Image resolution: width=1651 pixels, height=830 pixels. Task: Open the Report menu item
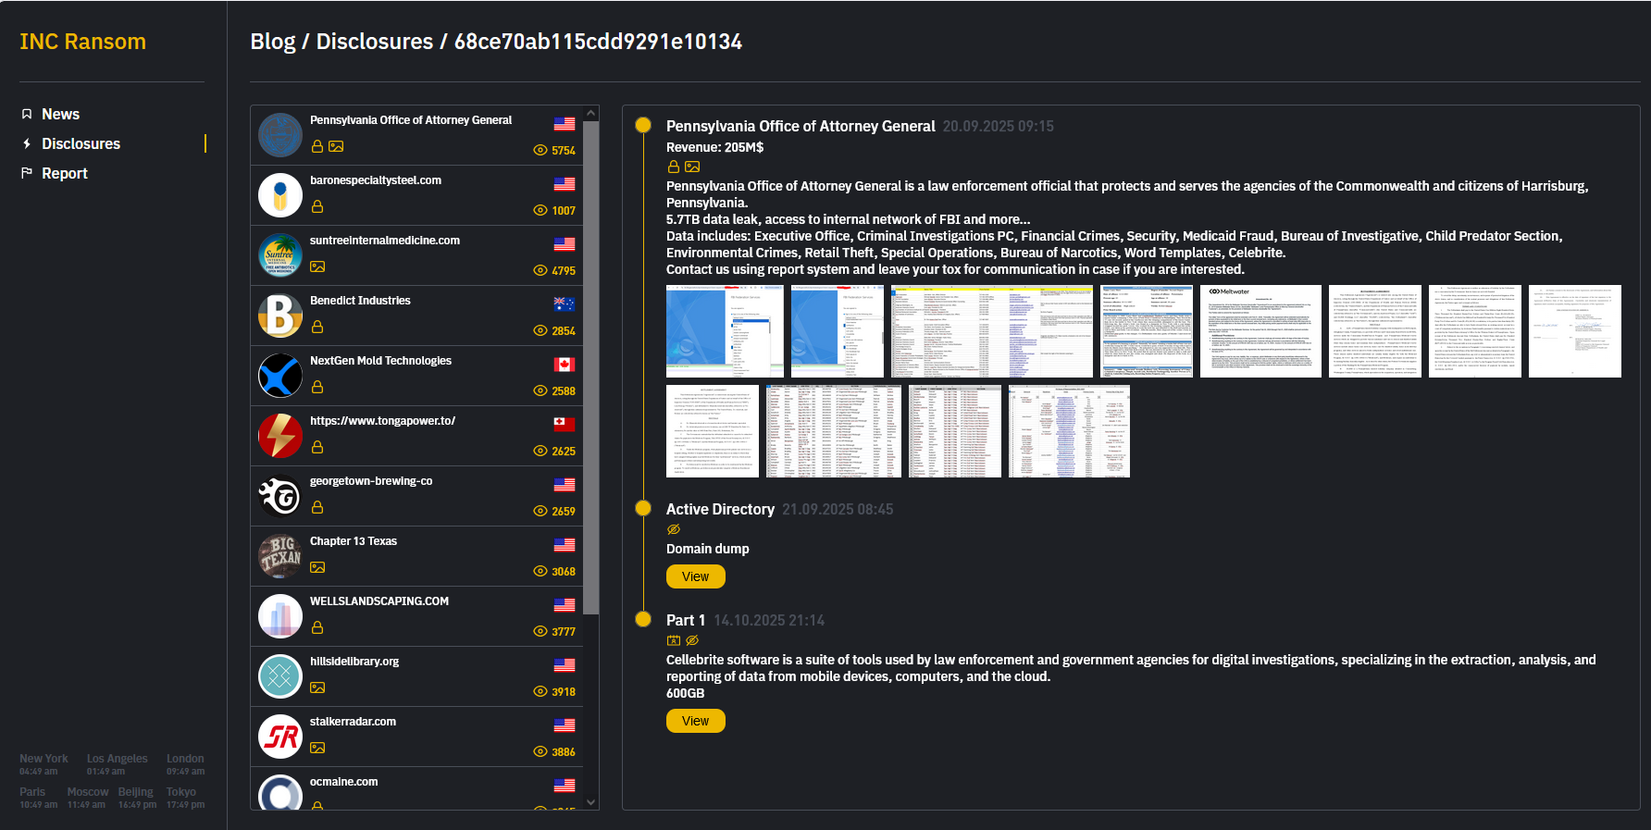click(x=64, y=173)
